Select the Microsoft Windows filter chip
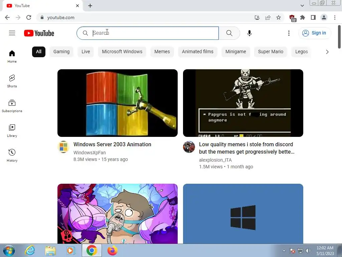The height and width of the screenshot is (257, 342). point(122,52)
